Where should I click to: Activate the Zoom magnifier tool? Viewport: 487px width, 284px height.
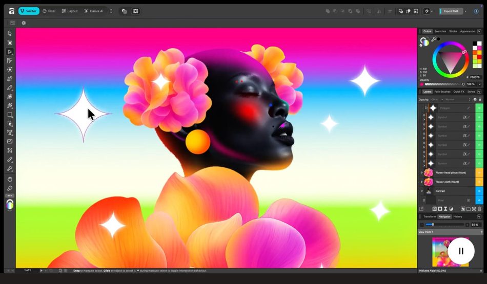coord(10,188)
